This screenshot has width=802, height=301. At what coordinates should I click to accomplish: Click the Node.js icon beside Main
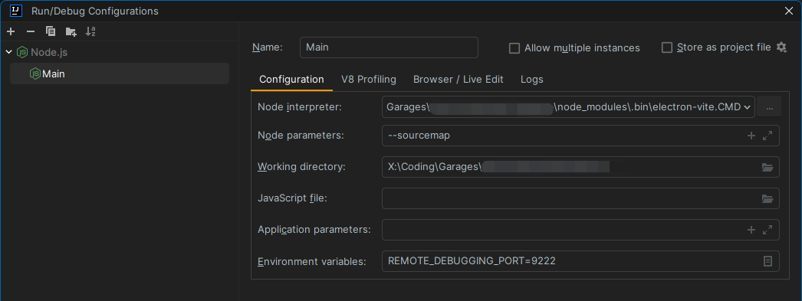35,74
